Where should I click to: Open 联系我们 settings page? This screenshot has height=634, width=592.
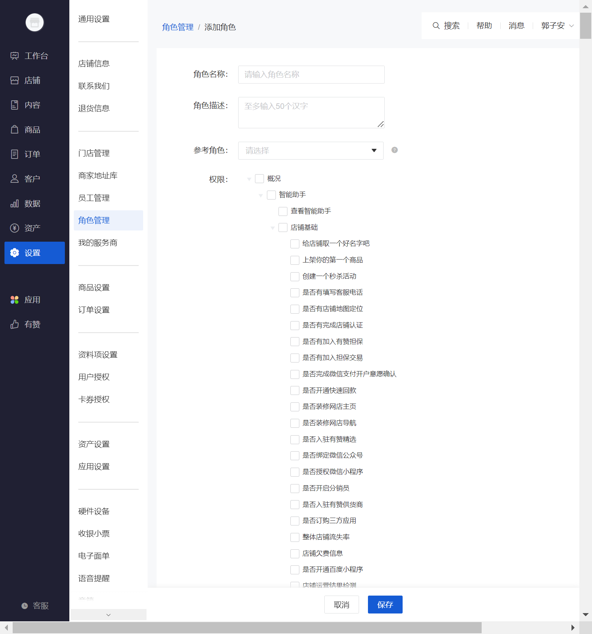tap(94, 86)
